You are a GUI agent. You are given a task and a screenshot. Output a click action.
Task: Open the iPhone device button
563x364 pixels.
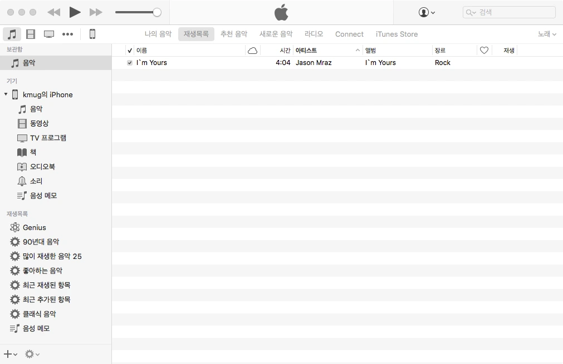92,34
